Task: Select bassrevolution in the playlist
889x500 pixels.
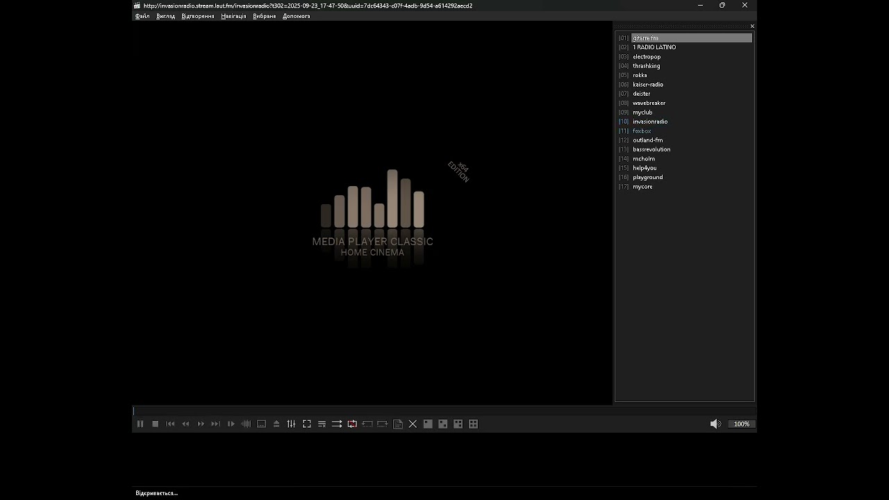Action: 685,149
